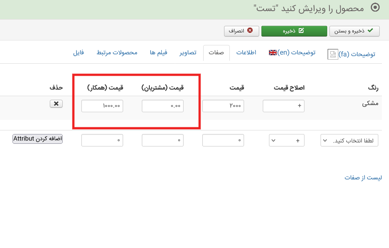Click the قیمت field showing 2000

pos(223,106)
